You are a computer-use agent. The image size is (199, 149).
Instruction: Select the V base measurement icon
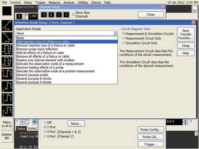tap(7, 87)
